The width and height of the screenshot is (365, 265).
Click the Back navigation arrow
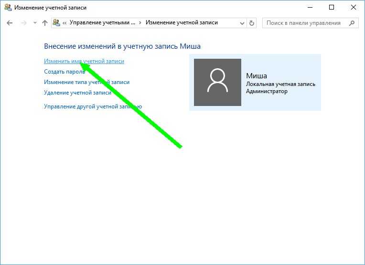pos(10,23)
